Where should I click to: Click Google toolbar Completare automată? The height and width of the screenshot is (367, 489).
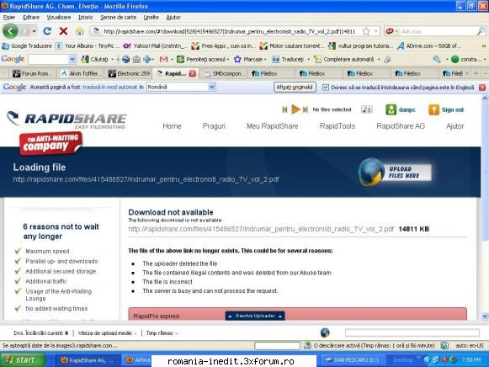[x=344, y=59]
